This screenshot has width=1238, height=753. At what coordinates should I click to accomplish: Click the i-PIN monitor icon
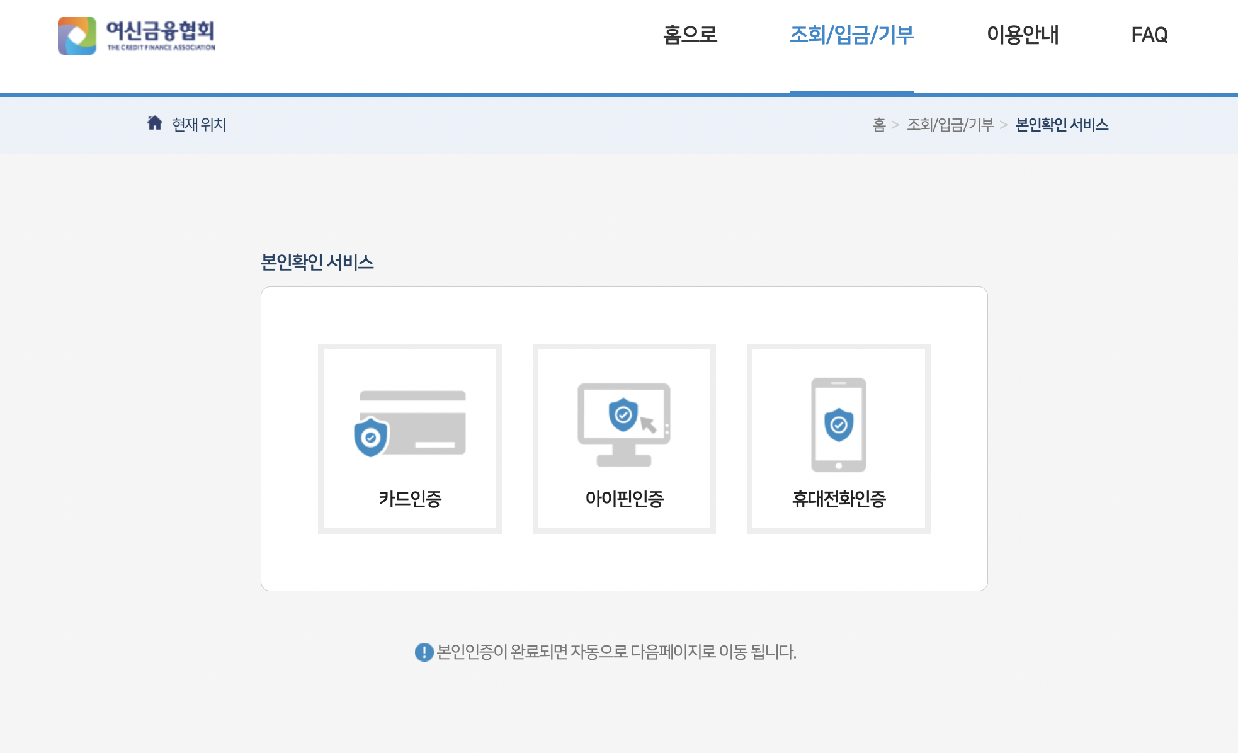click(x=624, y=424)
